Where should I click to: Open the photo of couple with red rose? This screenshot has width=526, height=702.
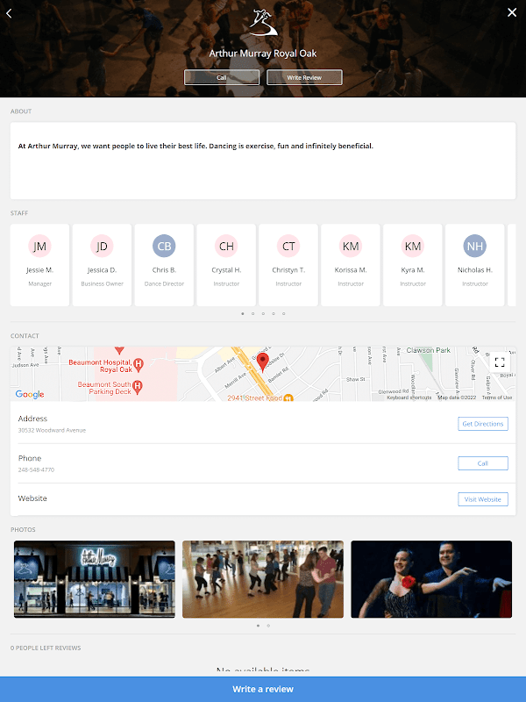pos(431,579)
